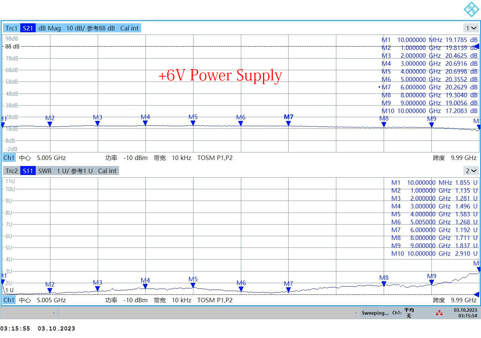481x338 pixels.
Task: Select marker M5 triangle on the S21 trace
Action: tap(193, 123)
